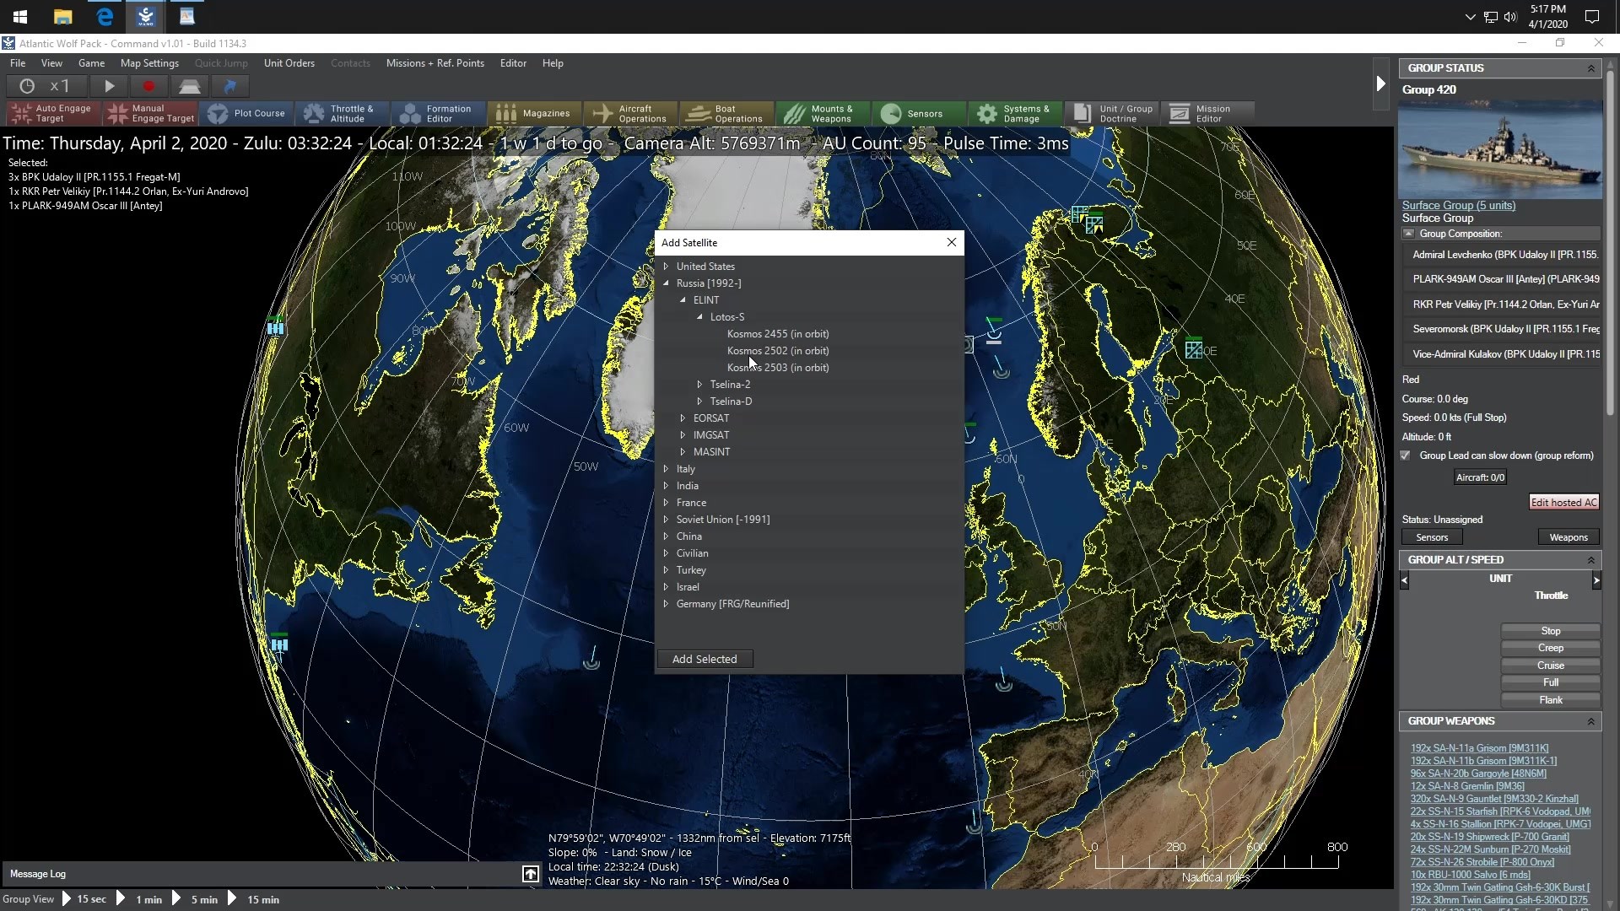Start the simulation with the play button
This screenshot has height=911, width=1620.
(x=109, y=86)
